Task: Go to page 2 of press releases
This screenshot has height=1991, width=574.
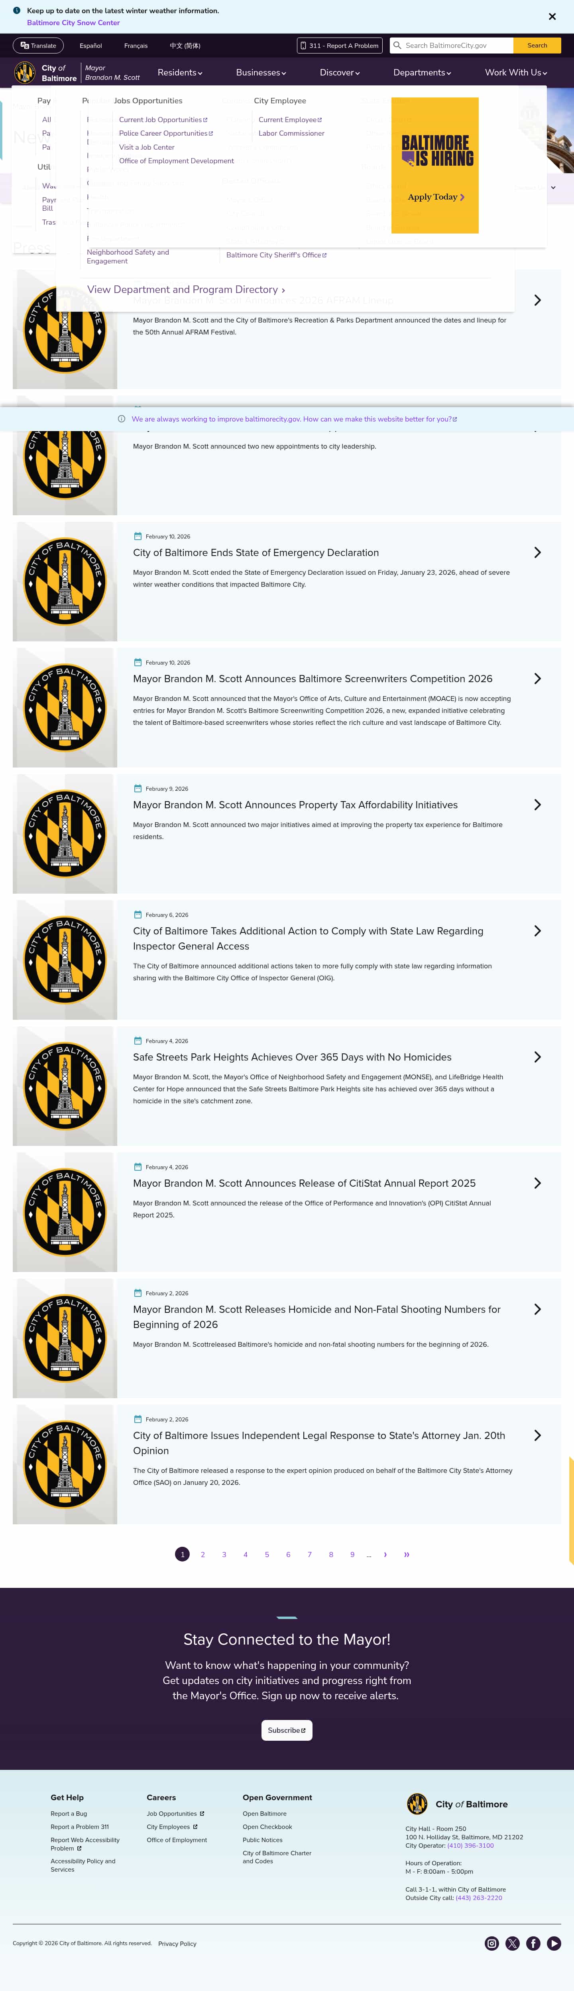Action: (x=203, y=1554)
